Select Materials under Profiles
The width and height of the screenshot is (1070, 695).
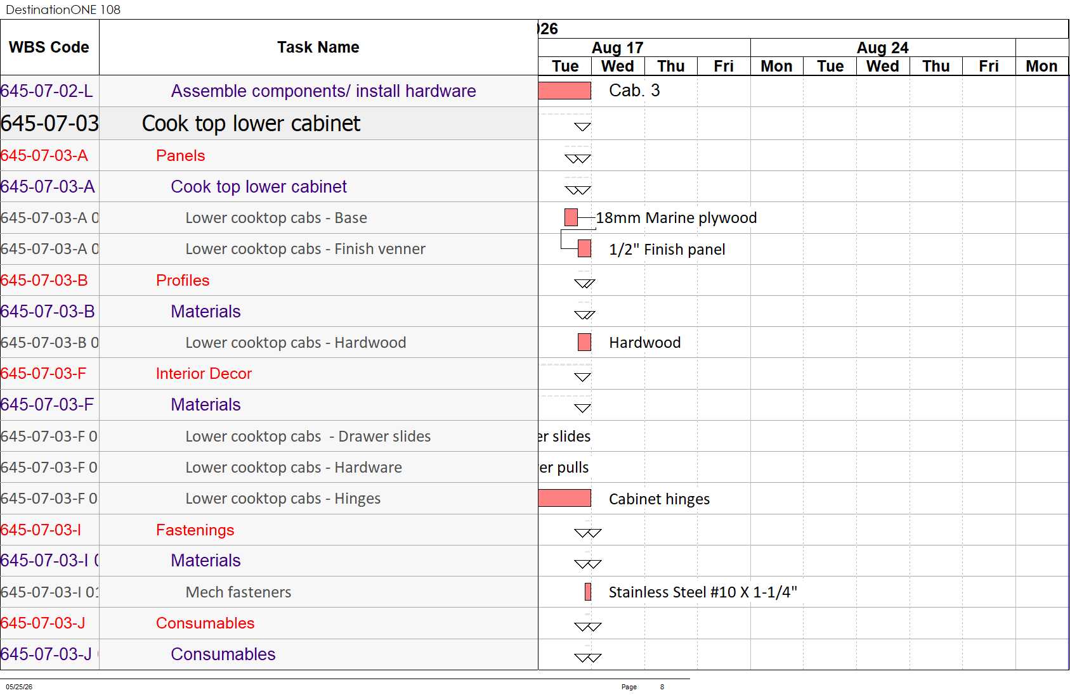point(206,311)
